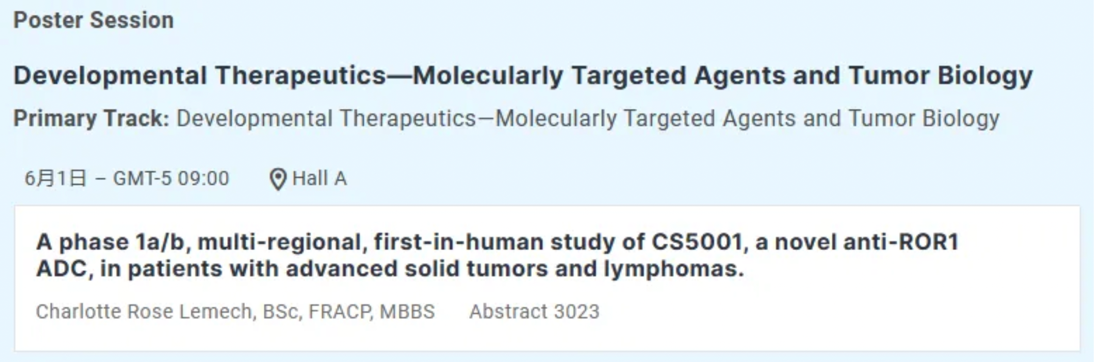Click author Charlotte Rose Lemech

[144, 311]
